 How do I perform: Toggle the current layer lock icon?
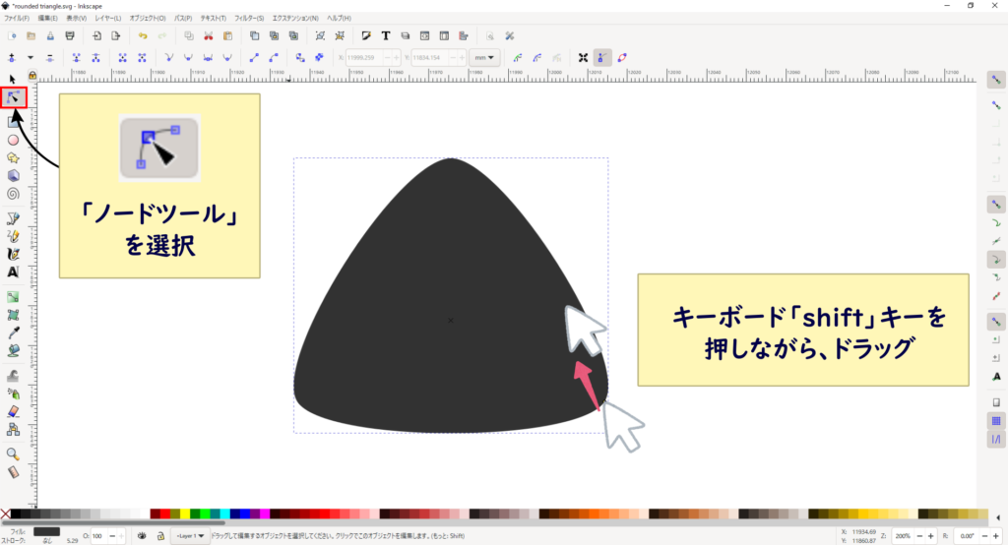coord(159,536)
